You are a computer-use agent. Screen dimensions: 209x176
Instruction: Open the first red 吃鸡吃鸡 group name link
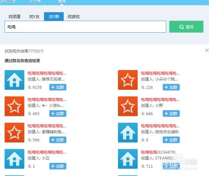coord(47,73)
